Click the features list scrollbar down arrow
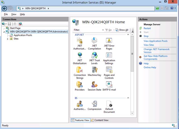 [x=132, y=113]
